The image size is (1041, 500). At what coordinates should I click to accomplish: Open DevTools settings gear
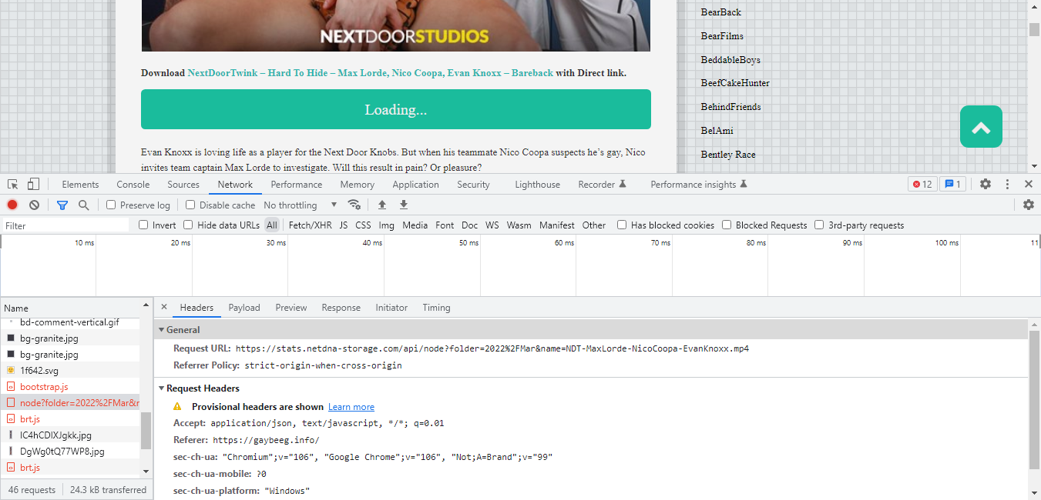pyautogui.click(x=985, y=184)
